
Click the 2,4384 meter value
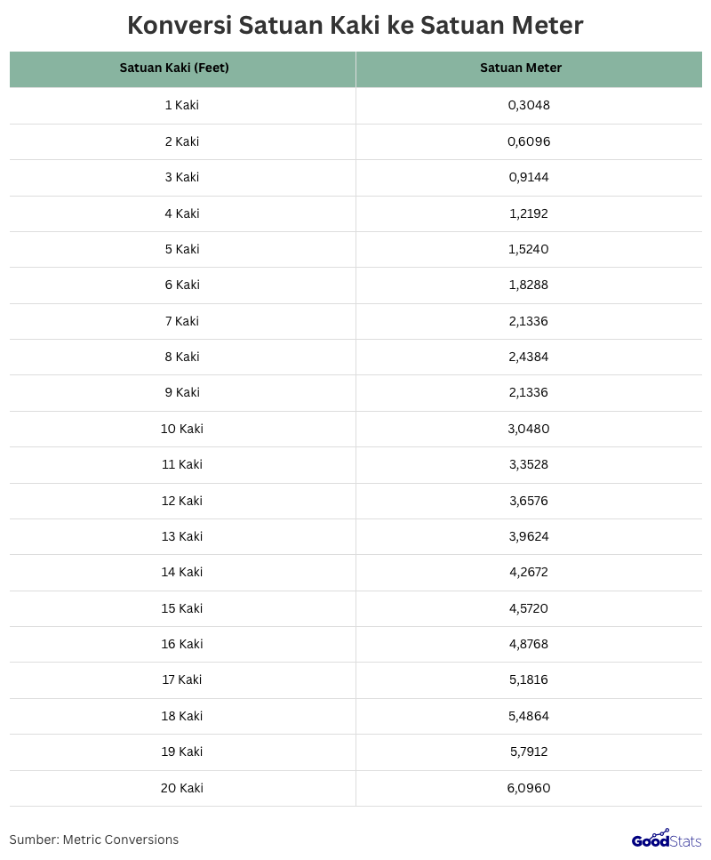tap(529, 357)
